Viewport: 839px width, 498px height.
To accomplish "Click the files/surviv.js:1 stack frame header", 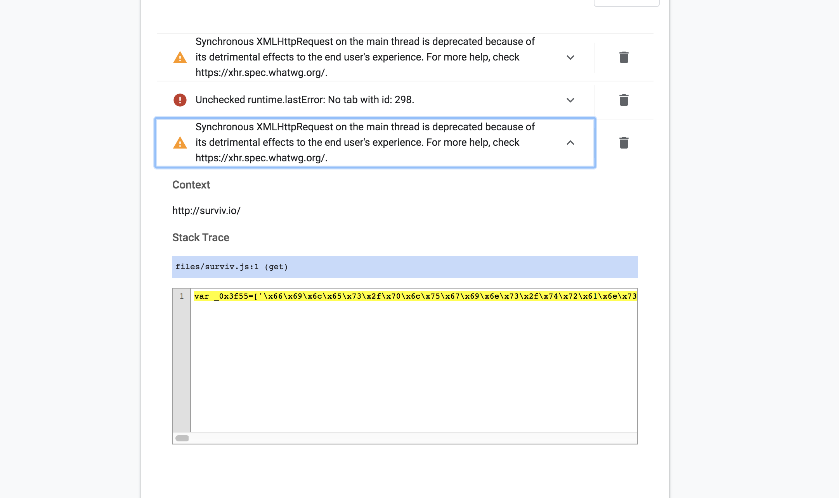I will coord(404,267).
